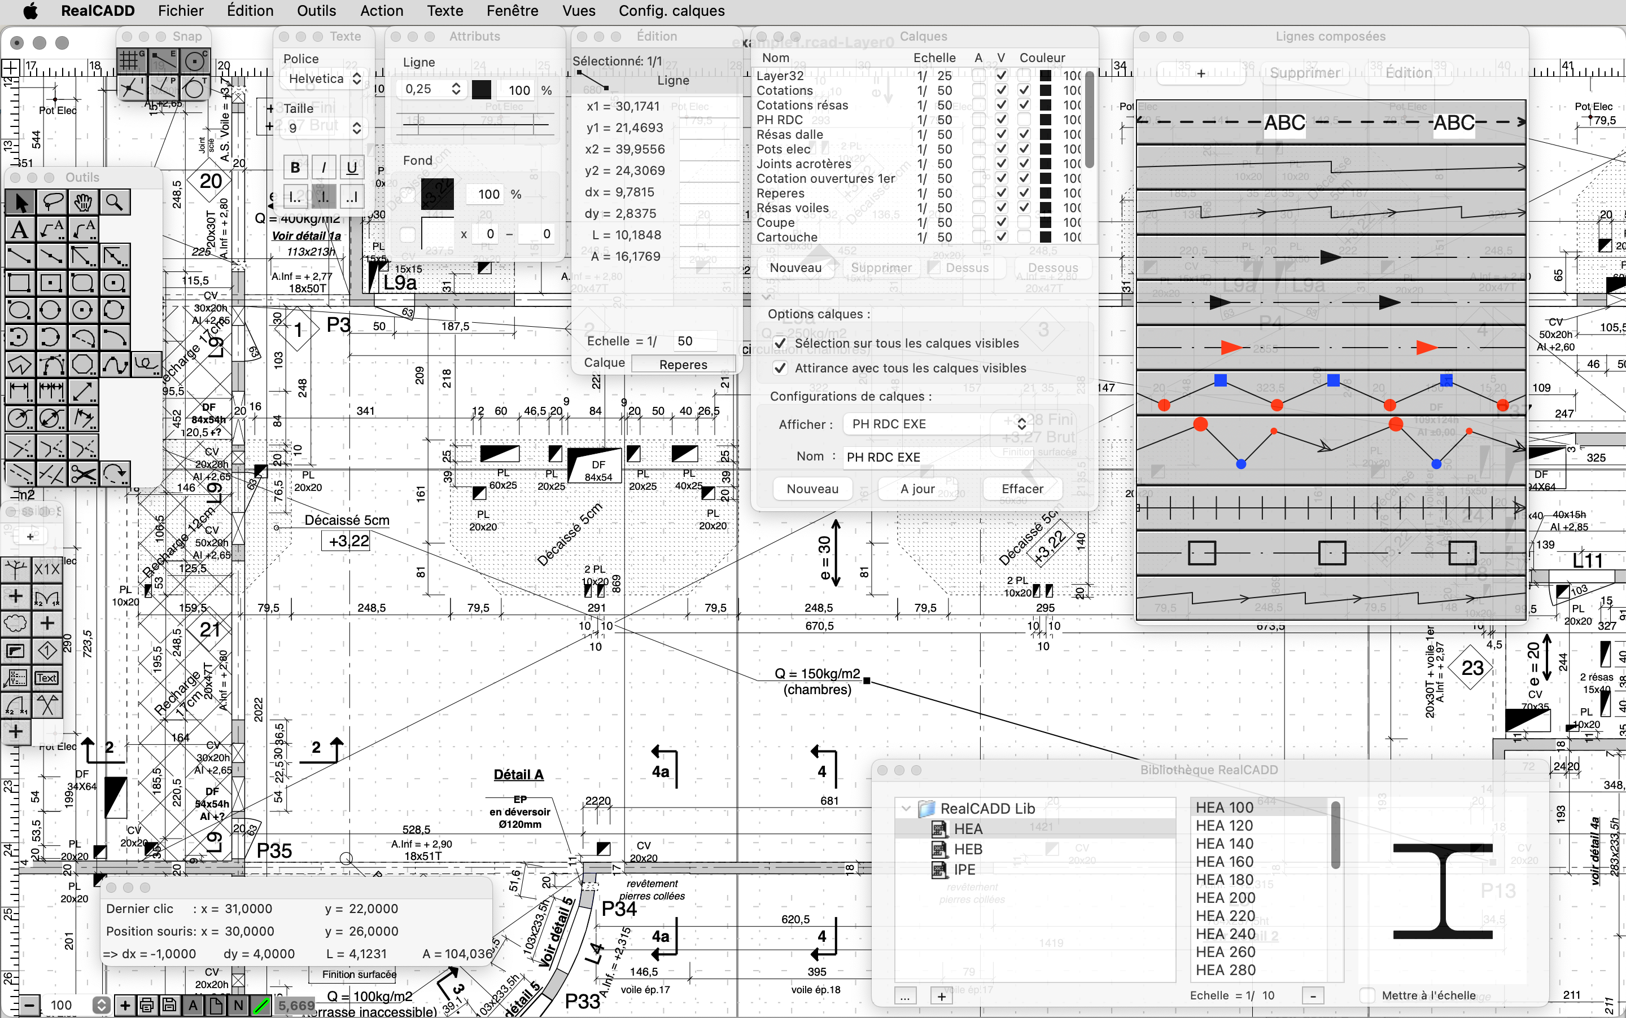Open the Texte menu
The image size is (1626, 1018).
[444, 11]
